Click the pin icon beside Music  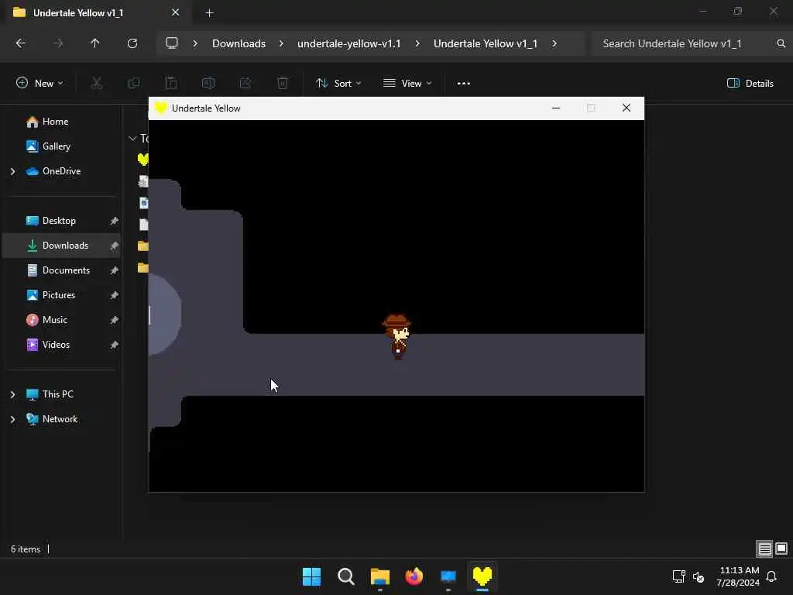point(115,320)
